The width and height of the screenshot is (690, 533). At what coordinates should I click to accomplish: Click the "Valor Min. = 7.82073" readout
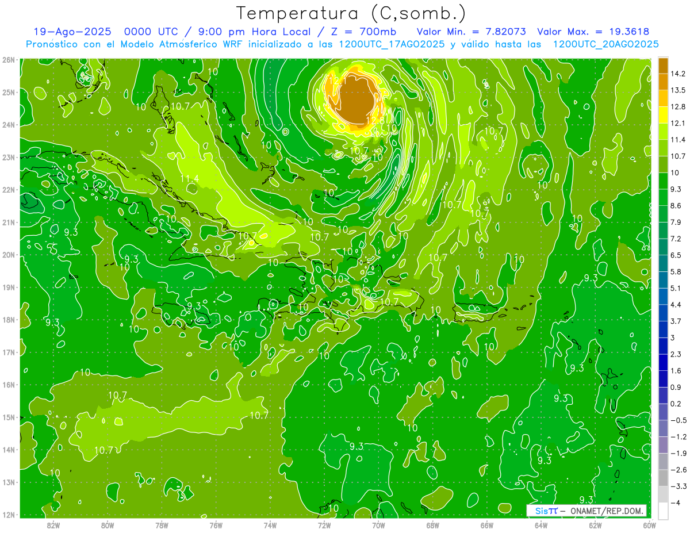point(471,32)
